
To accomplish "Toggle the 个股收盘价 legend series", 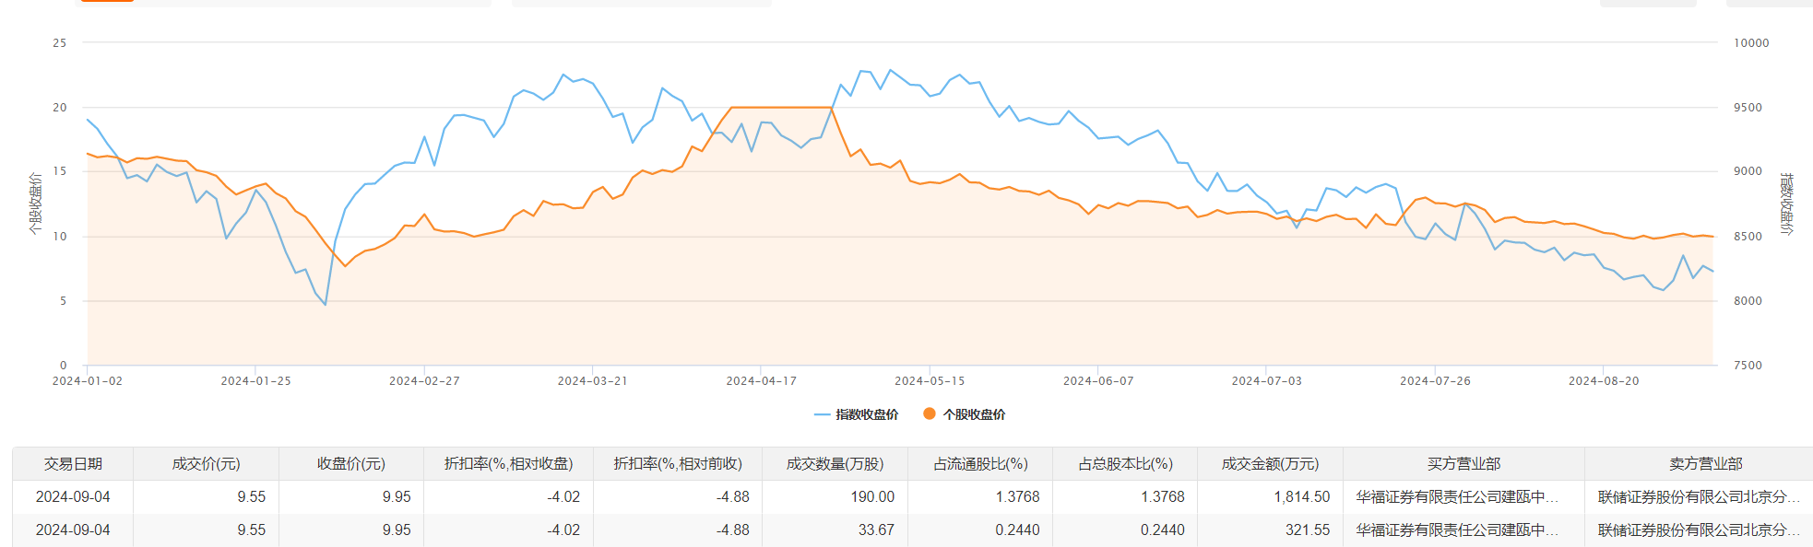I will pos(965,414).
